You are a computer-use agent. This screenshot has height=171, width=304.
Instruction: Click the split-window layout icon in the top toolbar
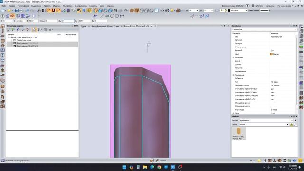click(156, 10)
